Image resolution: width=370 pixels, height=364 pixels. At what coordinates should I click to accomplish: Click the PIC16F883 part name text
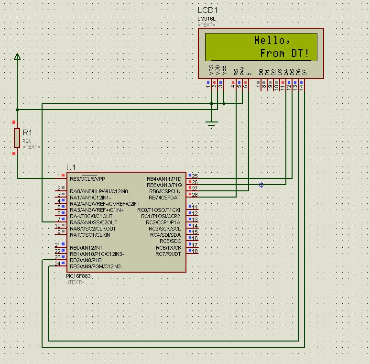coord(78,276)
